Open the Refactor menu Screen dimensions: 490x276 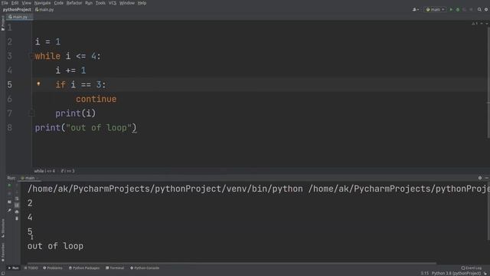pyautogui.click(x=74, y=3)
